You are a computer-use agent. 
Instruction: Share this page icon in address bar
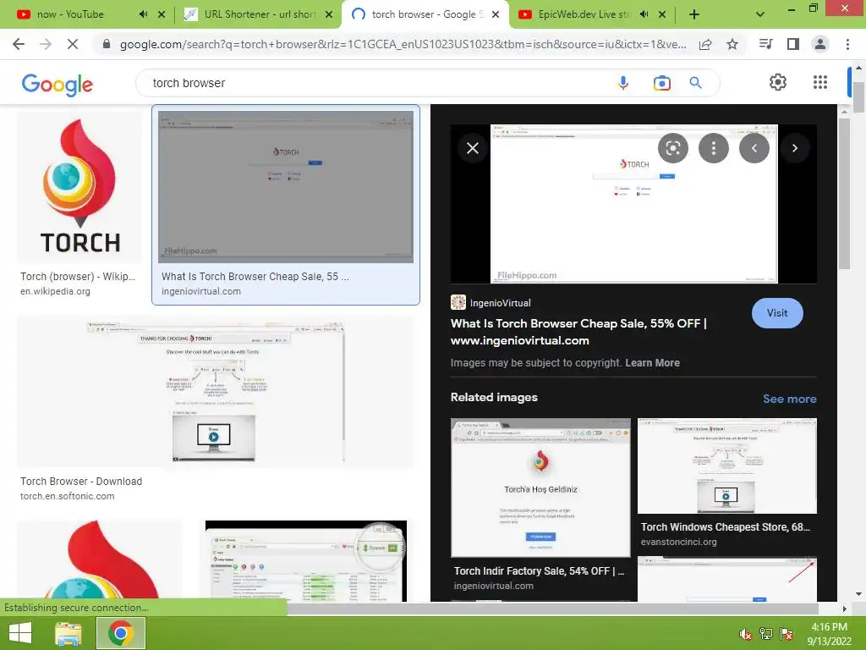click(705, 44)
